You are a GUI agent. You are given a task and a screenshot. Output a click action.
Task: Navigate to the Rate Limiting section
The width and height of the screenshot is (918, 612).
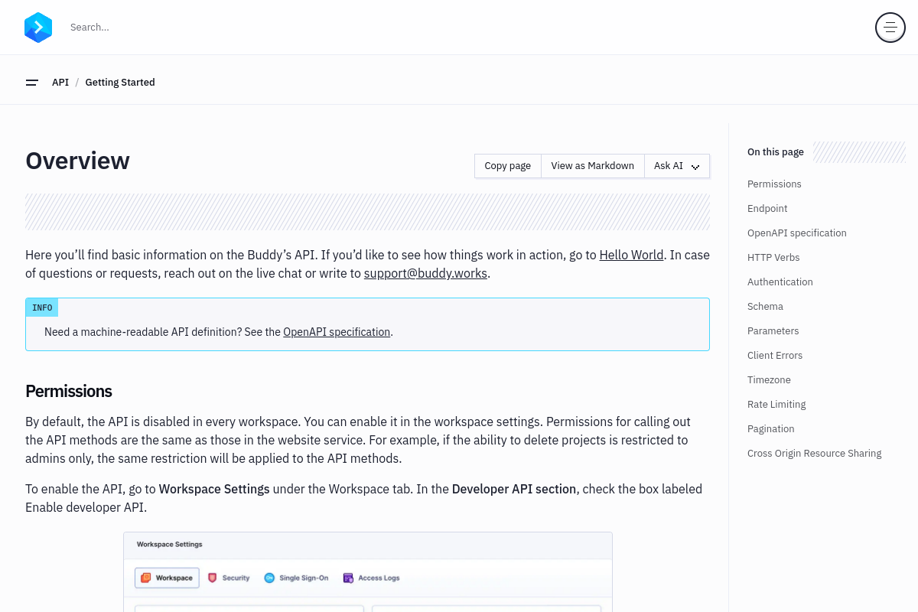[776, 405]
